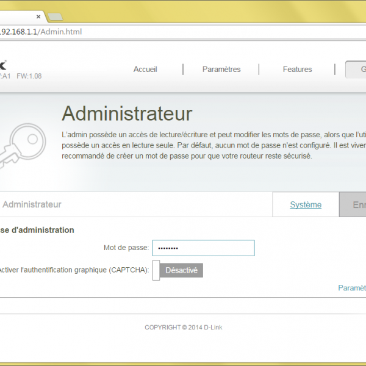Screen dimensions: 366x366
Task: Click the Administrateur section title bar
Action: (32, 205)
